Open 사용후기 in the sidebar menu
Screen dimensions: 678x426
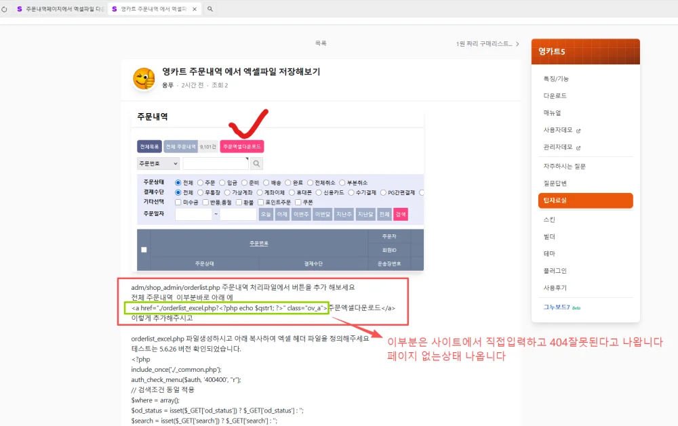coord(555,288)
